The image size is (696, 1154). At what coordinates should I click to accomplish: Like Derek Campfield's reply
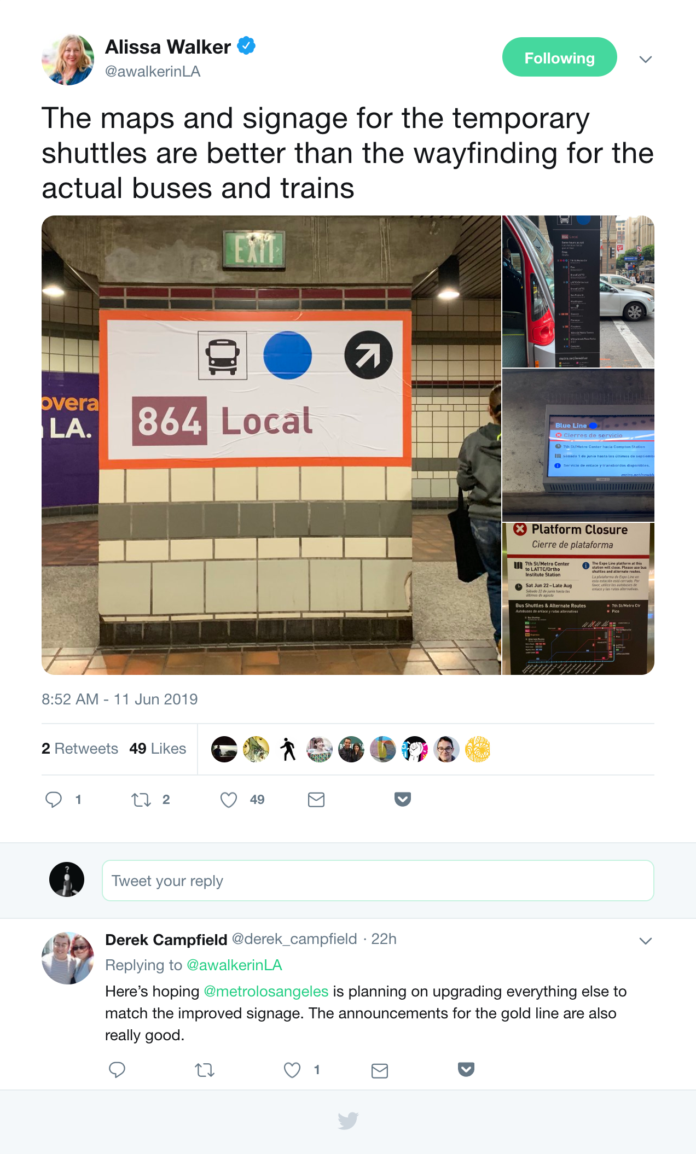coord(292,1070)
